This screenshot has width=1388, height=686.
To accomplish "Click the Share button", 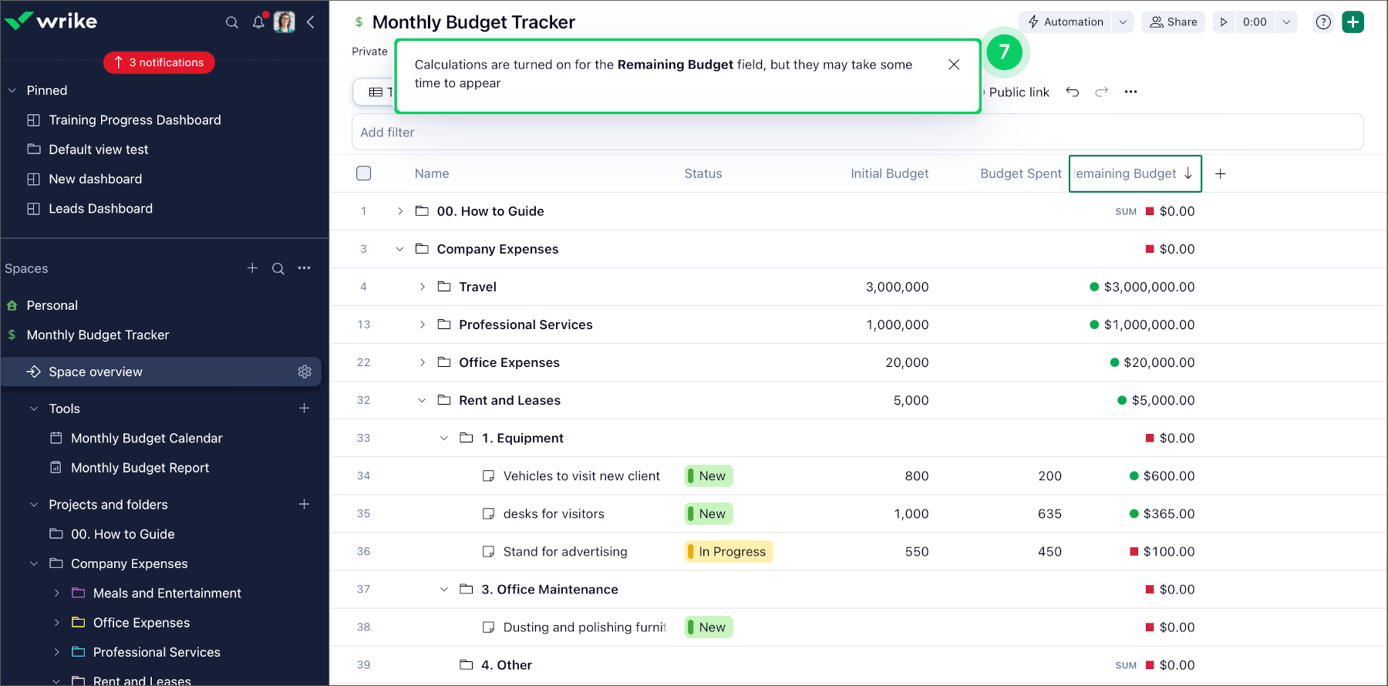I will click(1174, 22).
